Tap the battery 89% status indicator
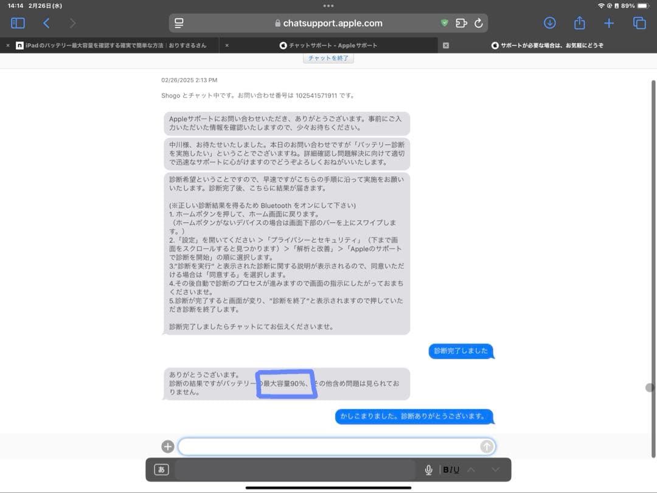This screenshot has height=493, width=657. [634, 6]
